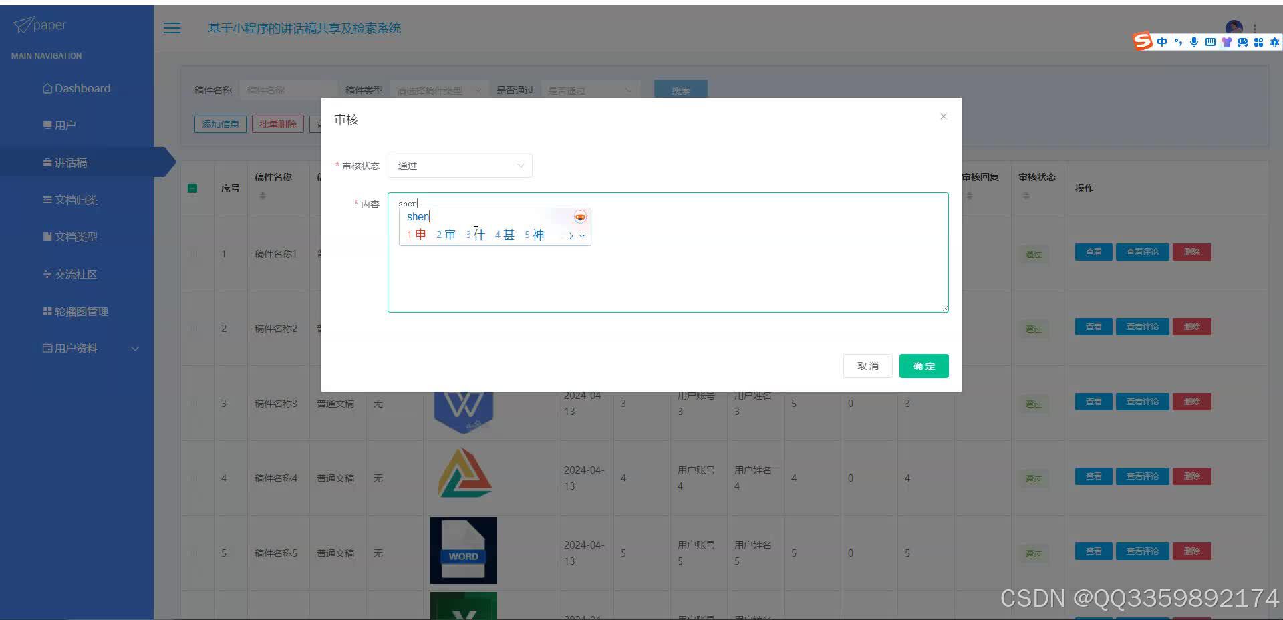Toggle the table header select-all checkbox
1283x620 pixels.
click(x=192, y=188)
